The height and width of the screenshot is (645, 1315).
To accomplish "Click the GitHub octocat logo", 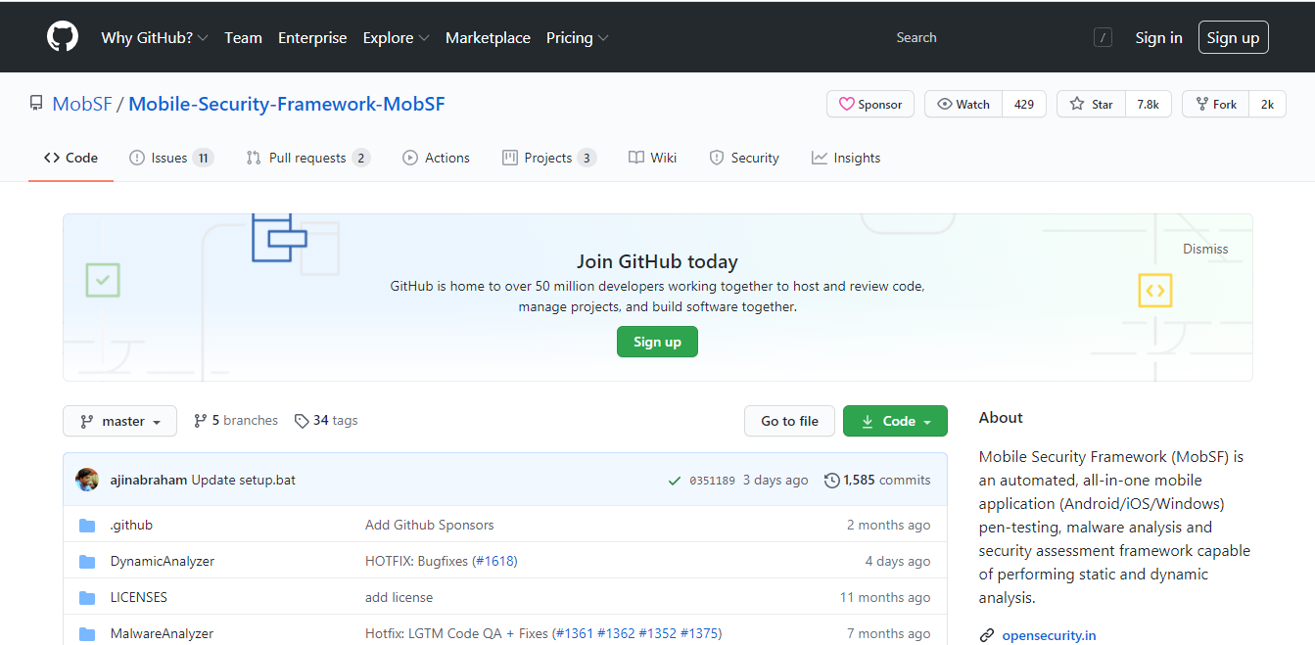I will point(63,37).
